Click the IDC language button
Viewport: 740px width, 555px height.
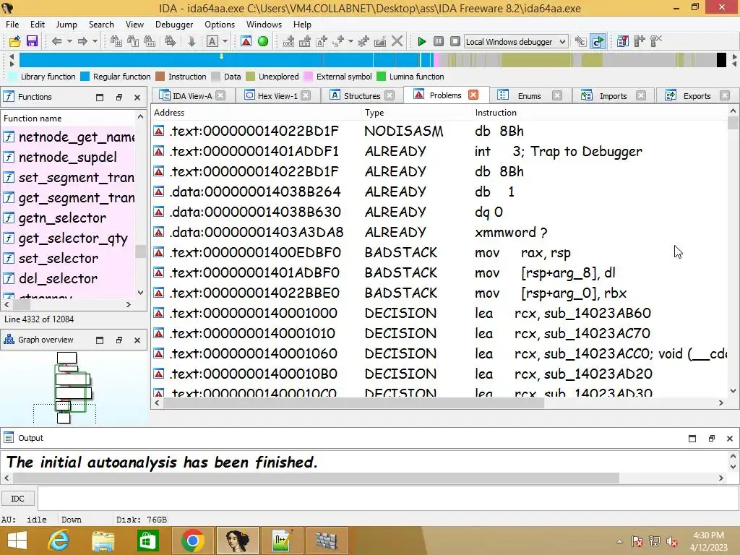18,499
